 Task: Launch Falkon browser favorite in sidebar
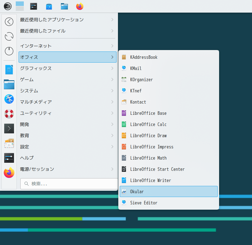coord(9,99)
